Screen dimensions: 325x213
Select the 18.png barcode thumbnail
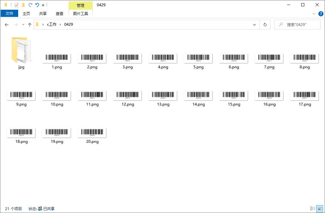[x=21, y=133]
